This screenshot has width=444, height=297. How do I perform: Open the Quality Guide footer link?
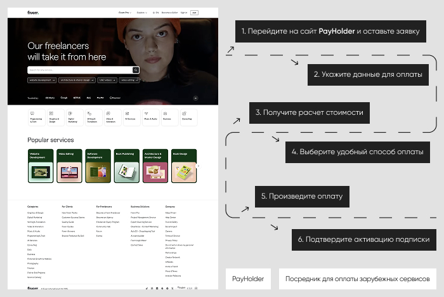click(68, 222)
